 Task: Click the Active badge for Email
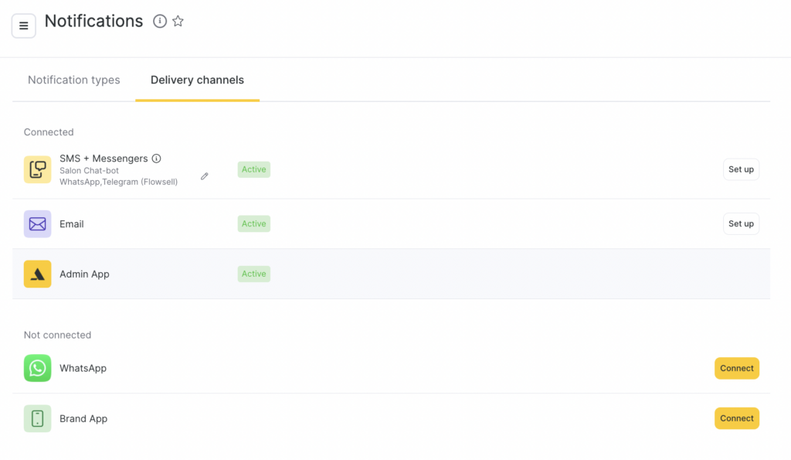pos(253,224)
